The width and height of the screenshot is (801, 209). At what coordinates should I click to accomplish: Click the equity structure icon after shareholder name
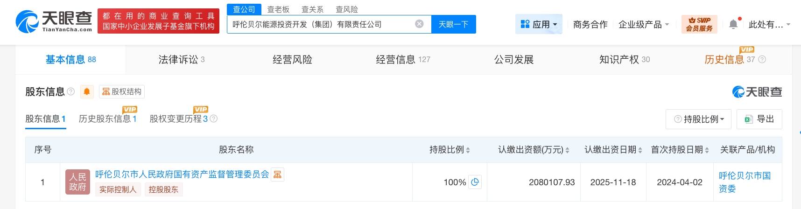[277, 174]
